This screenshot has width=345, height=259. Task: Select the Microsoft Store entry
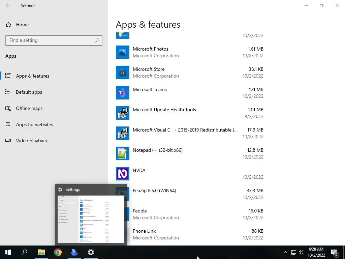pyautogui.click(x=190, y=73)
